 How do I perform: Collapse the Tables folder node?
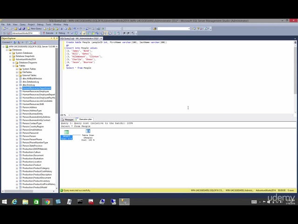pyautogui.click(x=14, y=66)
